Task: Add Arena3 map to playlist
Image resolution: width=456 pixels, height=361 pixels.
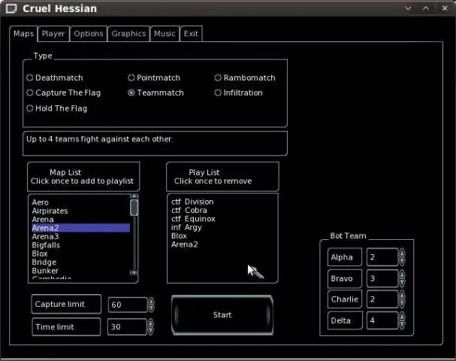Action: [80, 236]
